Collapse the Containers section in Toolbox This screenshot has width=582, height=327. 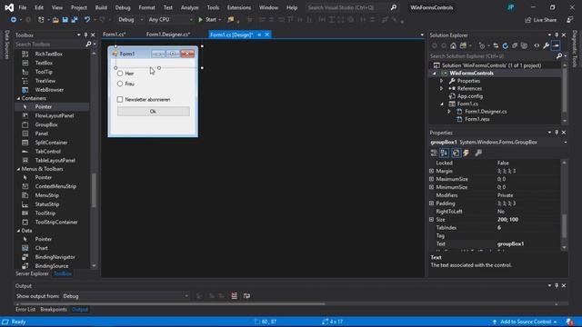[x=18, y=98]
